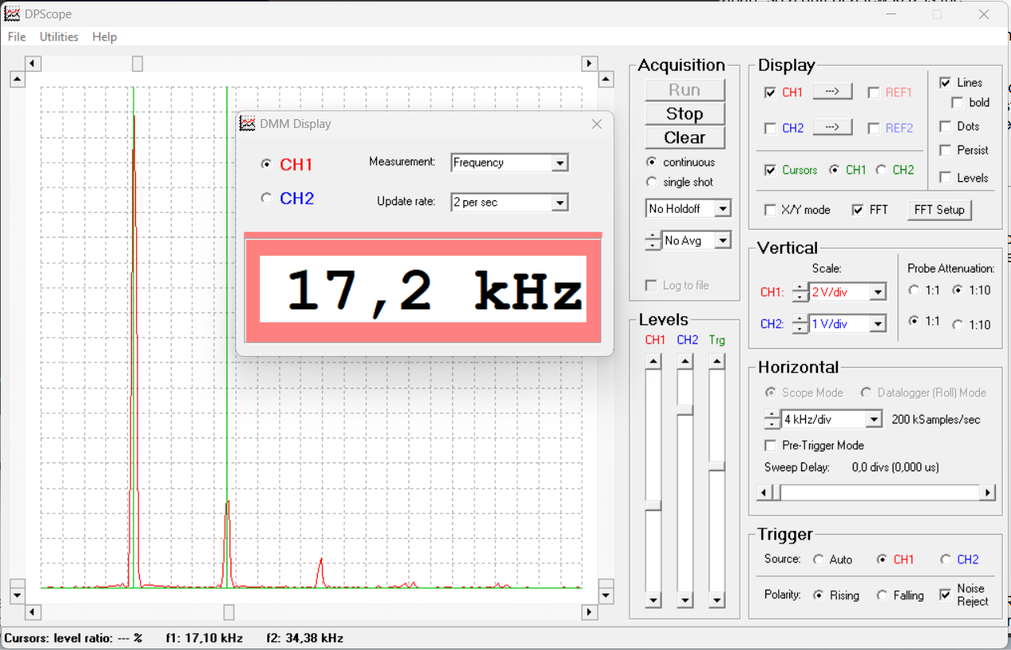Open the Utilities menu
Screen dimensions: 1011x650
tap(59, 37)
